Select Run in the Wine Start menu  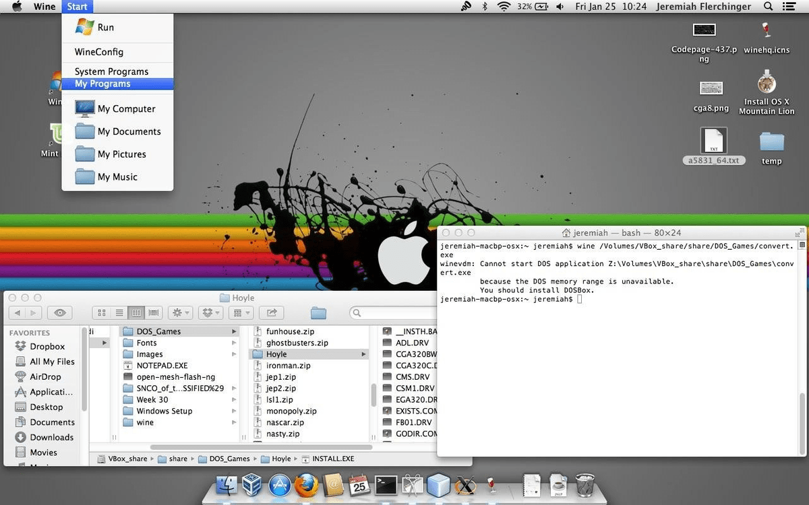104,28
